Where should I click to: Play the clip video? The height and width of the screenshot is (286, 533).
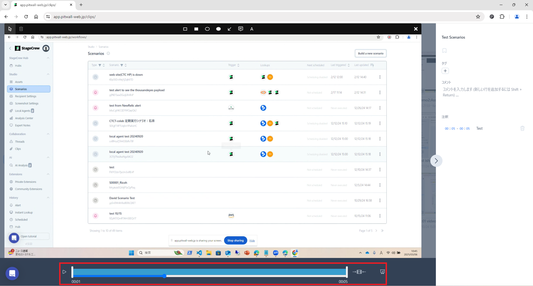click(64, 272)
